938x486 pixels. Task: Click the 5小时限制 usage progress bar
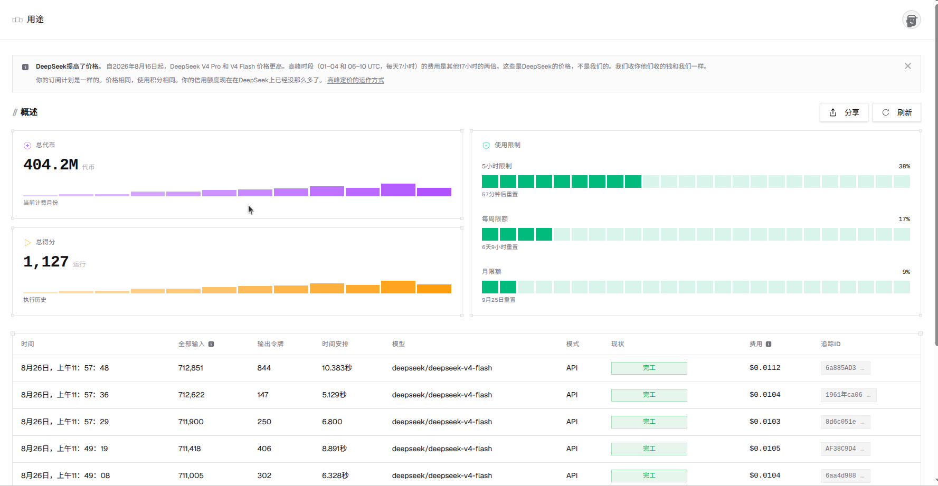696,182
